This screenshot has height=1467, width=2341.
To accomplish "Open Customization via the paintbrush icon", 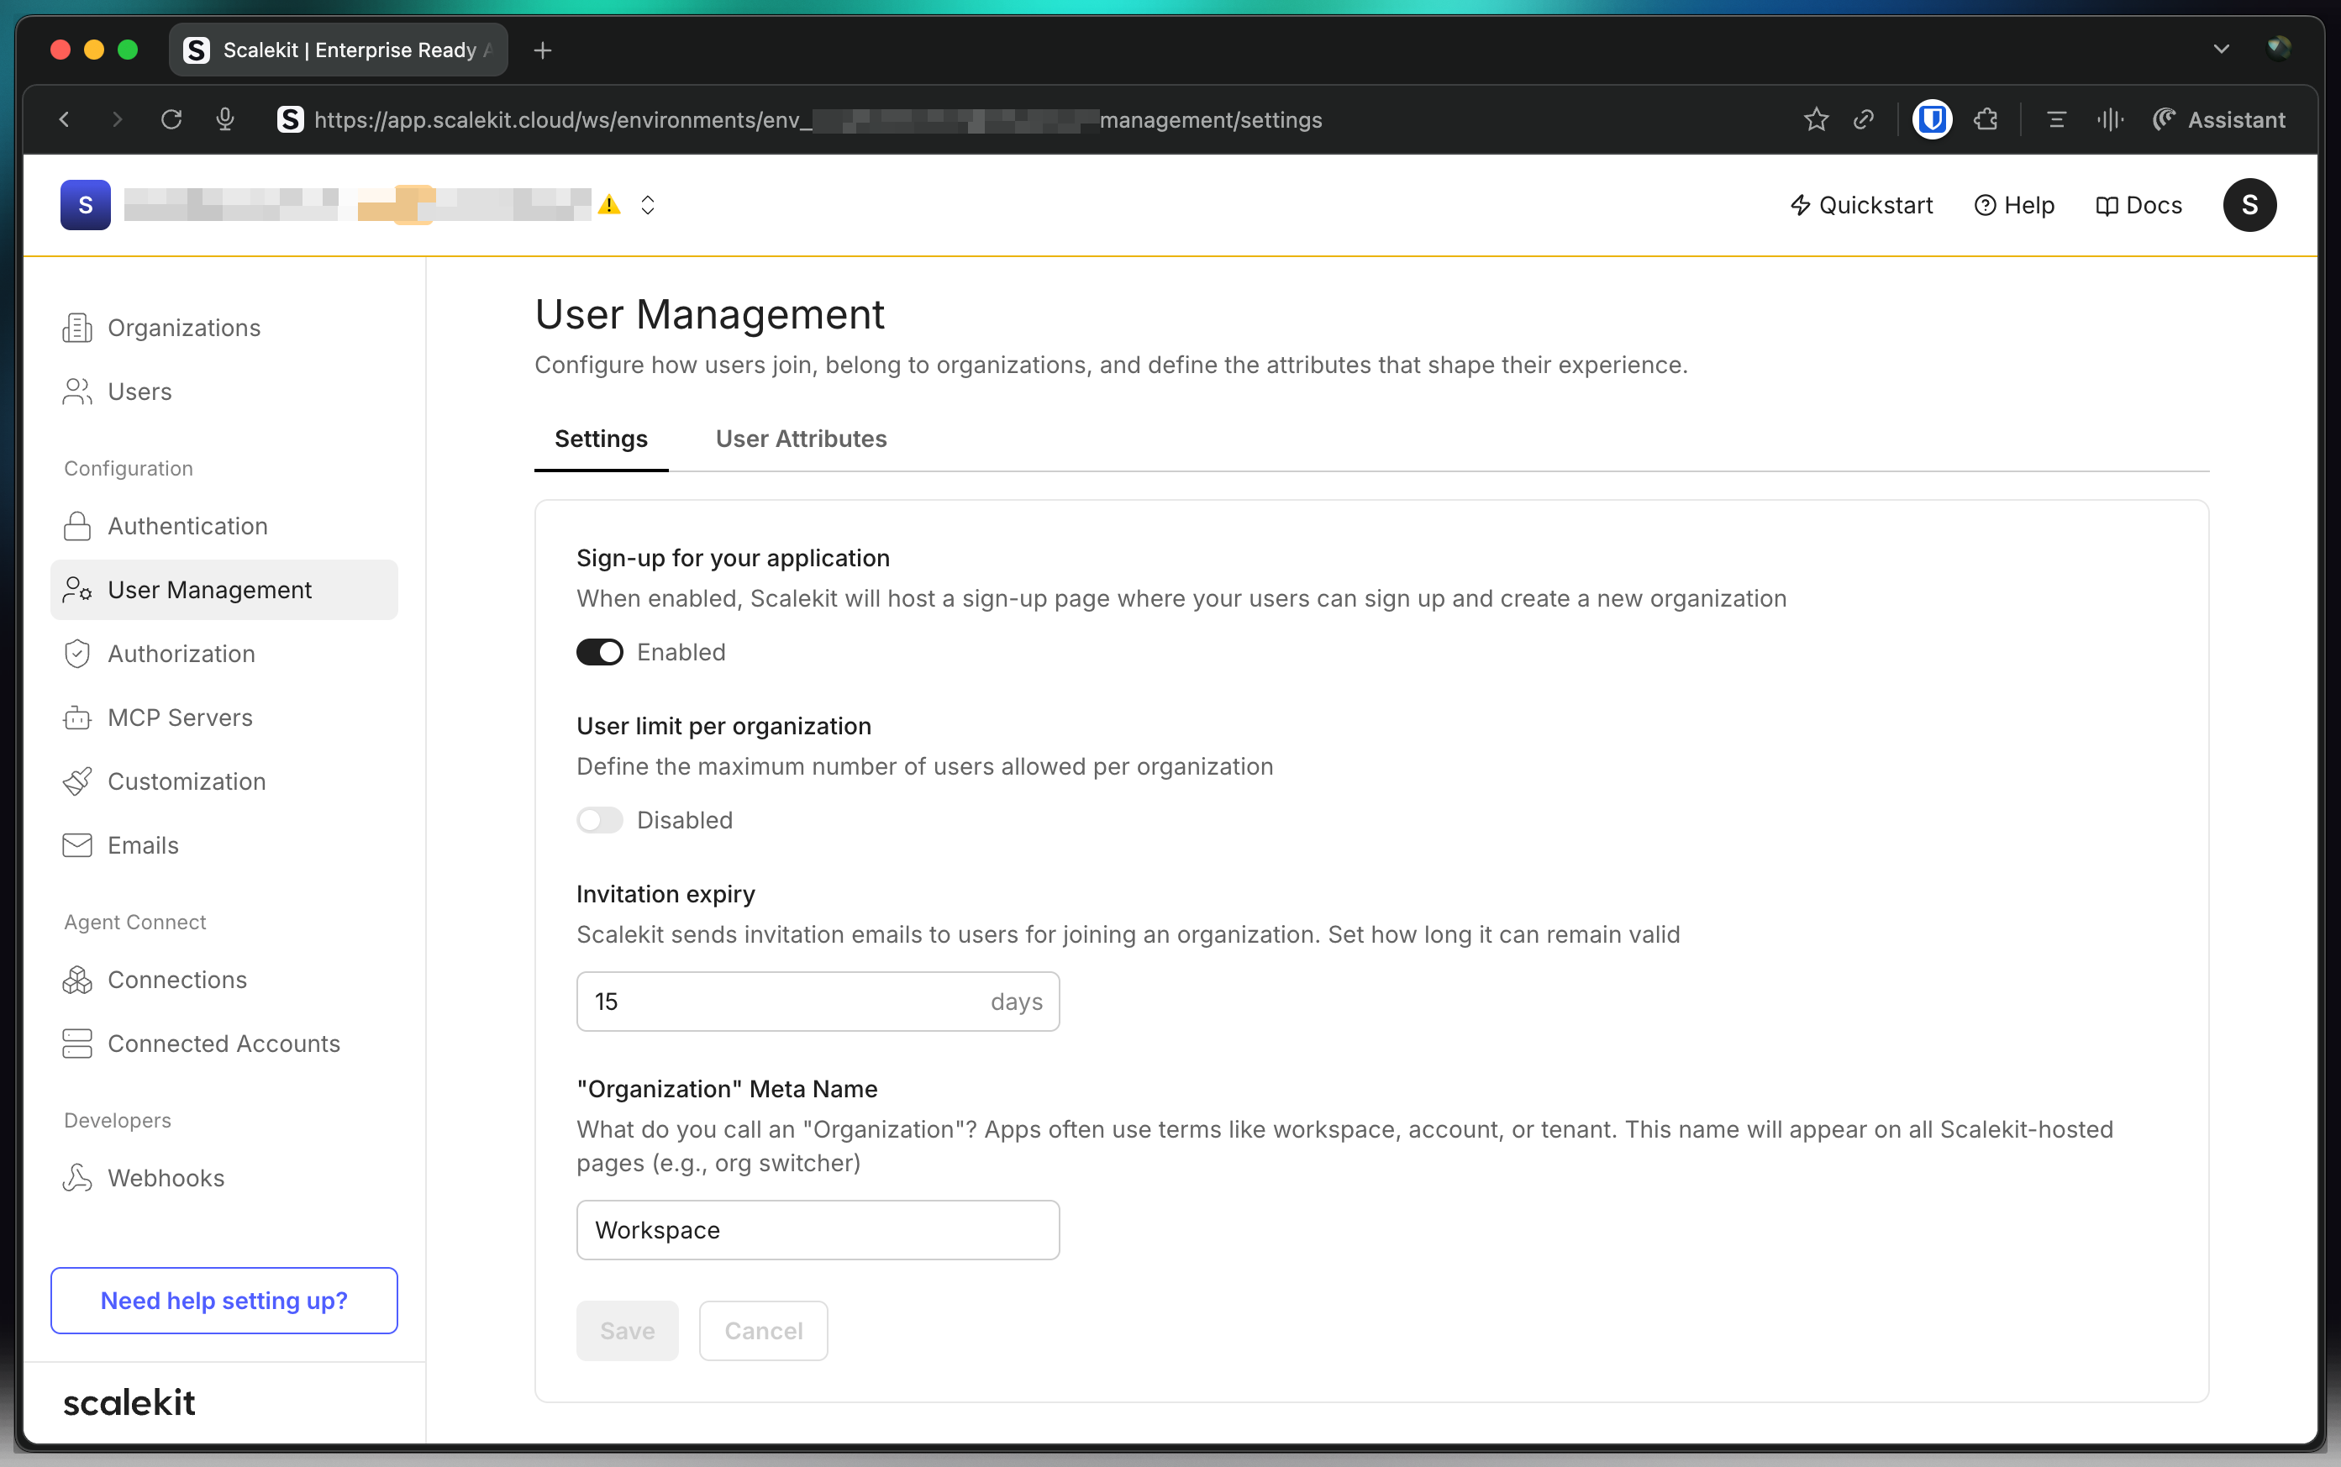I will [x=76, y=782].
